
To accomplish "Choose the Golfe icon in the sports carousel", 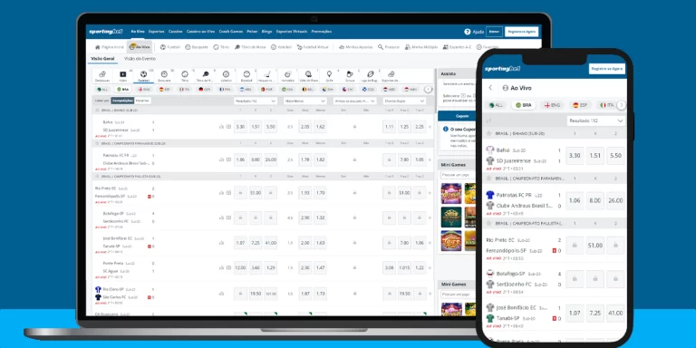I will coord(329,76).
